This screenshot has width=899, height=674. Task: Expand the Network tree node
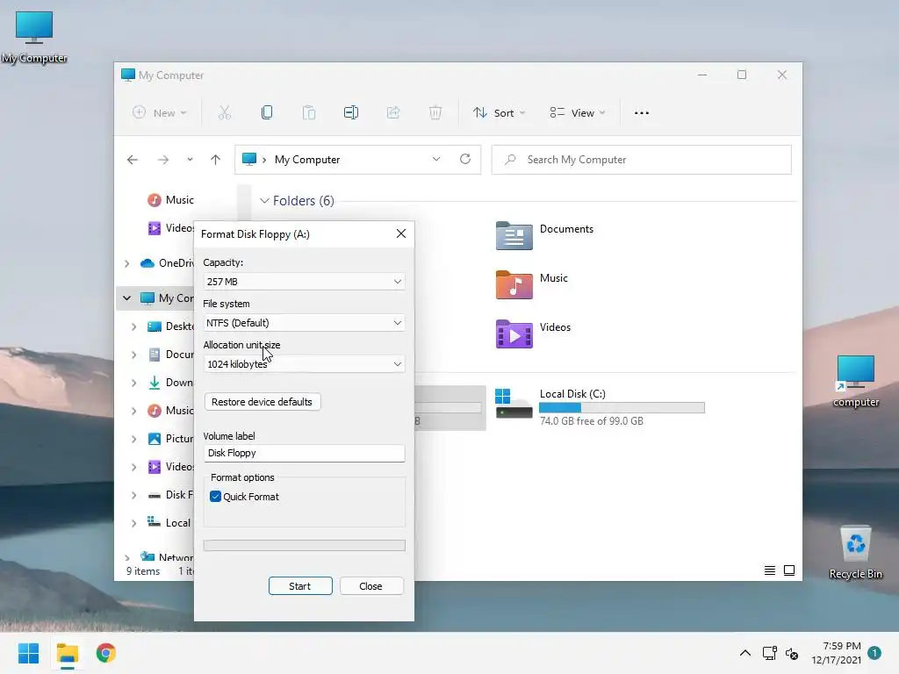click(x=126, y=557)
